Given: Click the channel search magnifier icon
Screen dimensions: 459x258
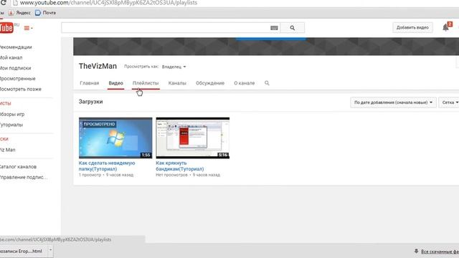Looking at the screenshot, I should (x=267, y=83).
